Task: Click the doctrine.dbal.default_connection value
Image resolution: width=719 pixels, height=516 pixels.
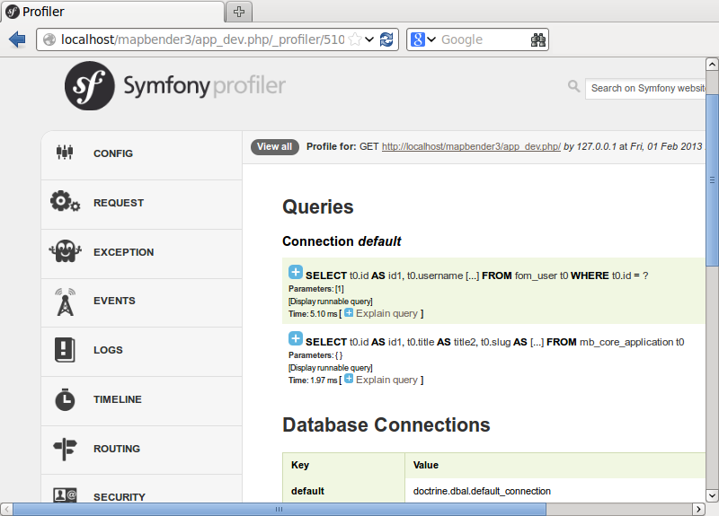Action: [482, 491]
